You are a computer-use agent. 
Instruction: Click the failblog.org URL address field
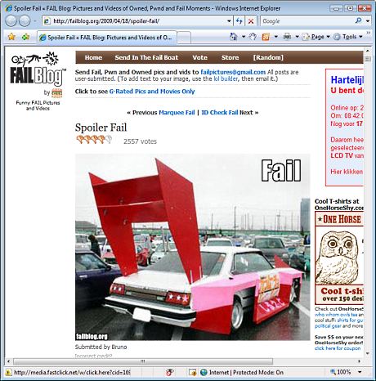point(135,21)
